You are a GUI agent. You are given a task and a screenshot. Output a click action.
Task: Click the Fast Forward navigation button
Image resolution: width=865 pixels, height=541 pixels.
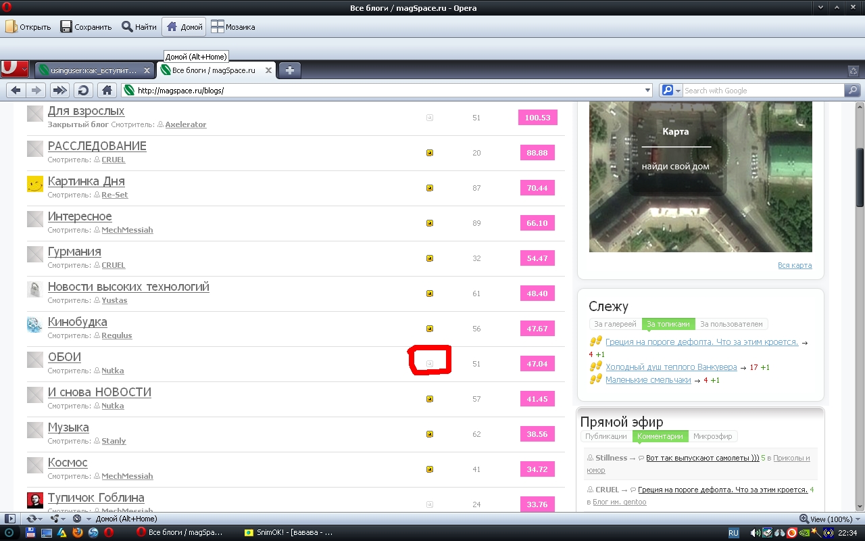tap(60, 90)
